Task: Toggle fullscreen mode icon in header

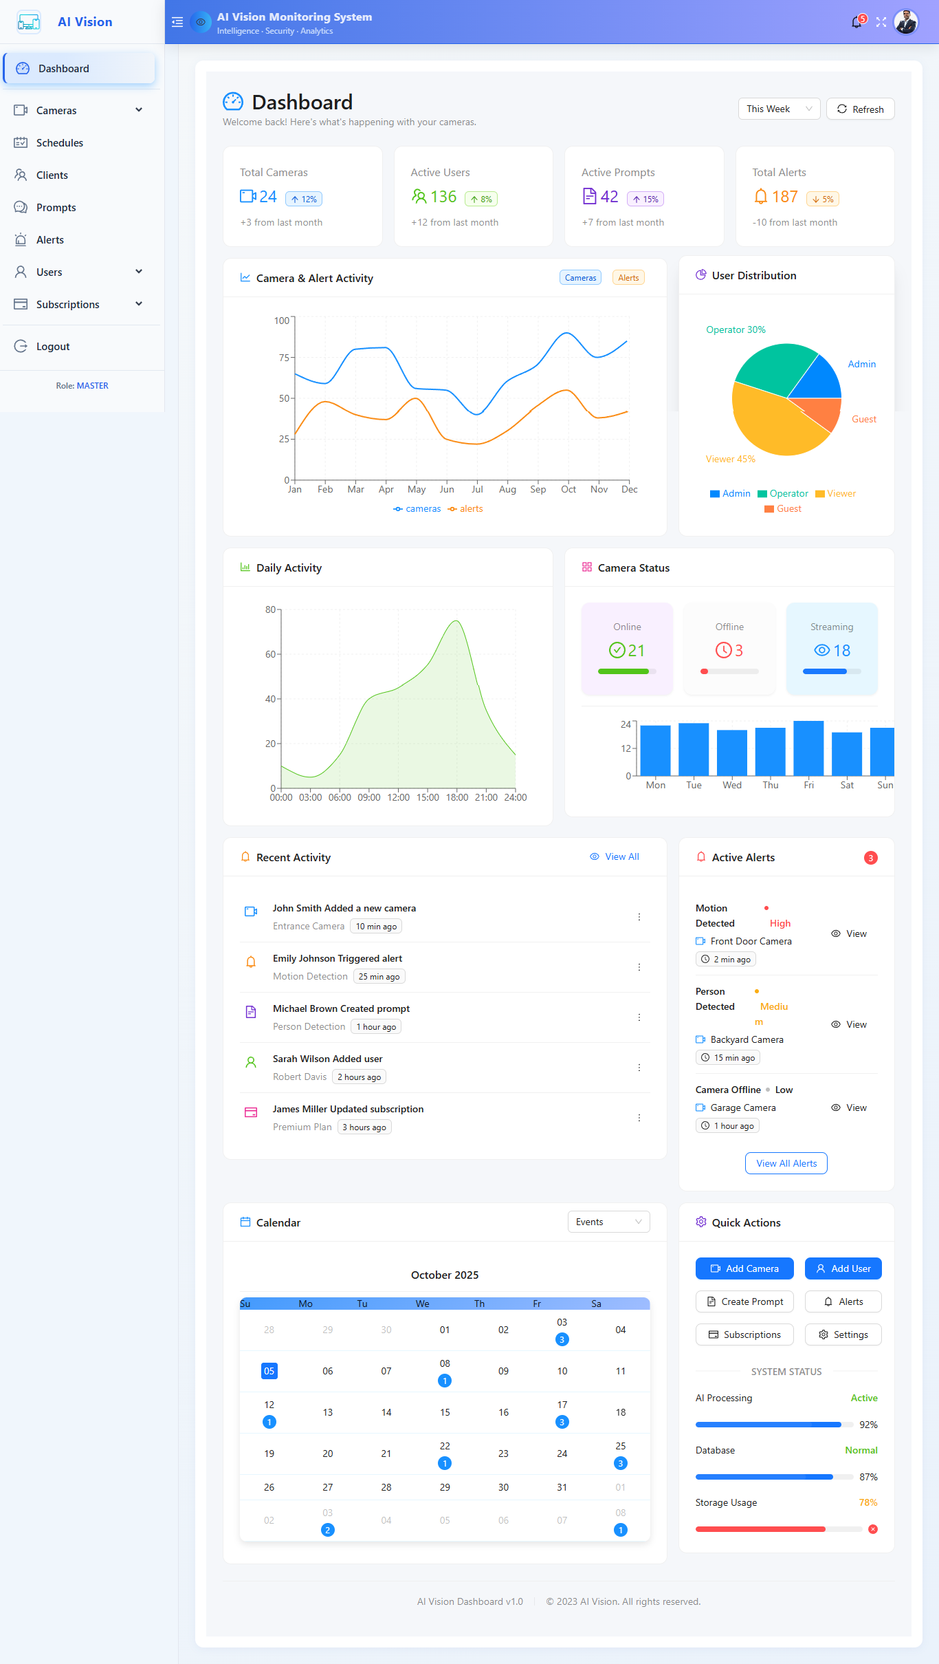Action: (881, 23)
